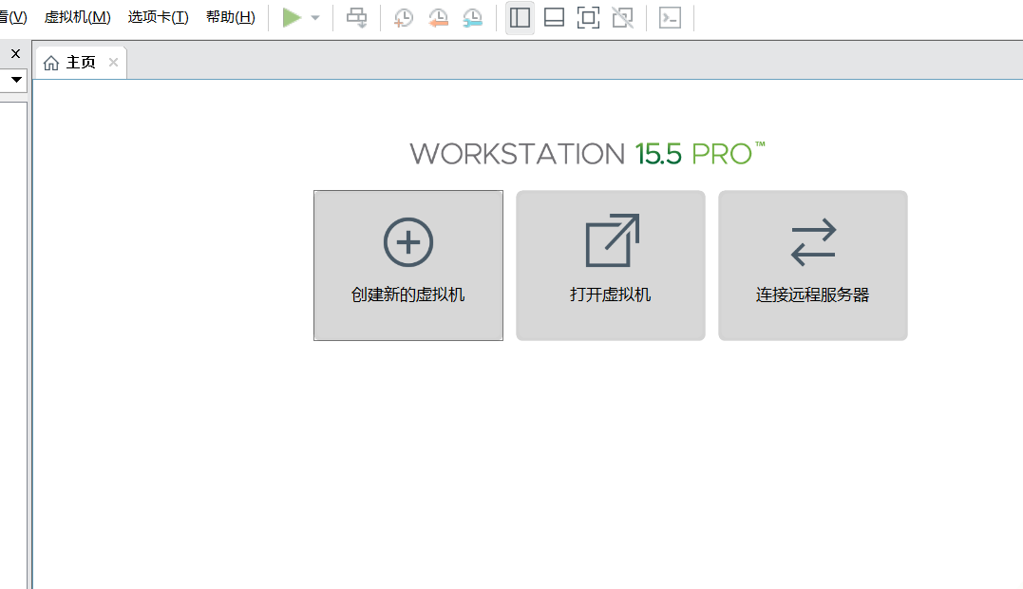
Task: Open the 帮助(H) menu
Action: [x=231, y=18]
